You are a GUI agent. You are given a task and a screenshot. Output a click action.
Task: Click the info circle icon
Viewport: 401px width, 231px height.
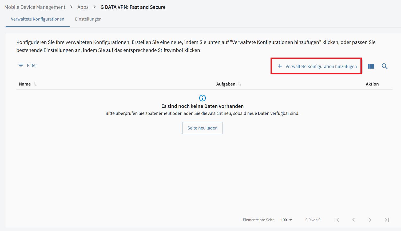203,98
